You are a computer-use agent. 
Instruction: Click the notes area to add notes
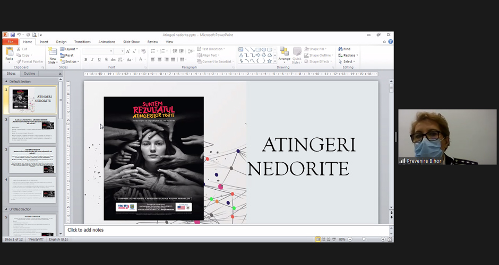pos(227,229)
